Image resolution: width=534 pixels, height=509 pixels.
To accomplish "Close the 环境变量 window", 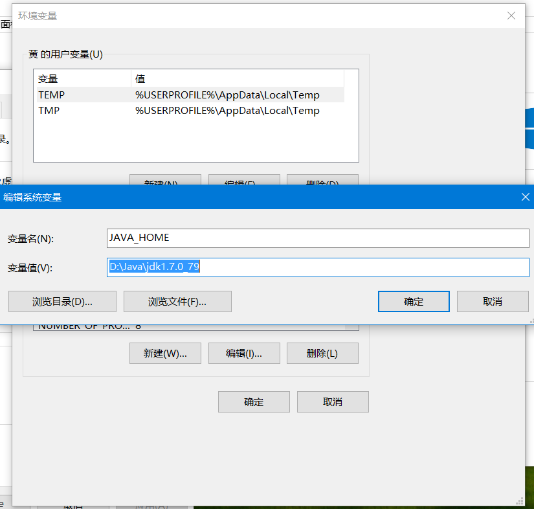I will [511, 16].
